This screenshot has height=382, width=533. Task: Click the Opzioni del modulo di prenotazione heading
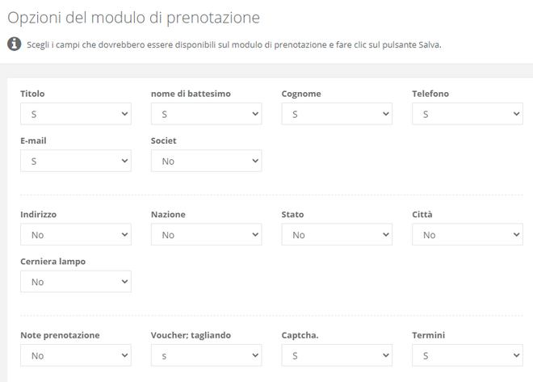pyautogui.click(x=134, y=17)
